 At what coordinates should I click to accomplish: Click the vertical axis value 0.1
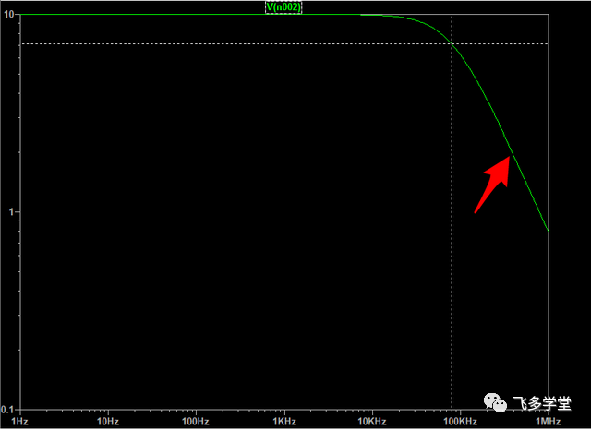click(7, 410)
